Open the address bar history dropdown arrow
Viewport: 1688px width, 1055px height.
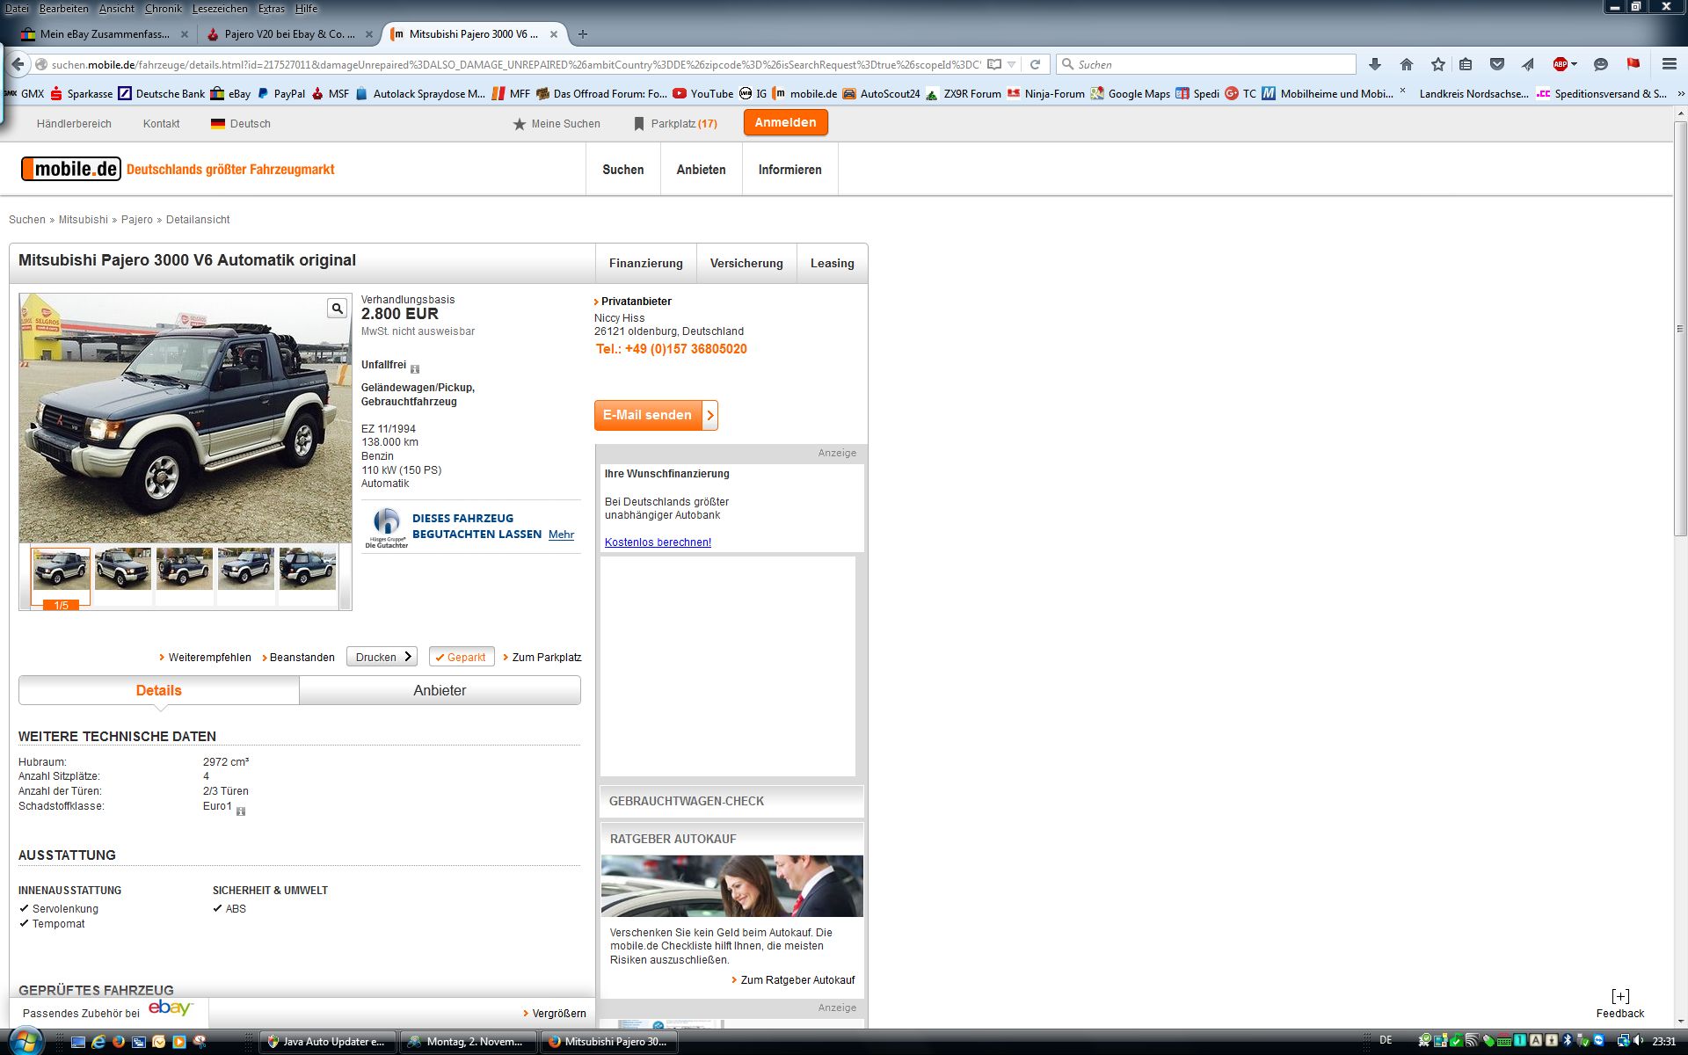coord(1012,64)
